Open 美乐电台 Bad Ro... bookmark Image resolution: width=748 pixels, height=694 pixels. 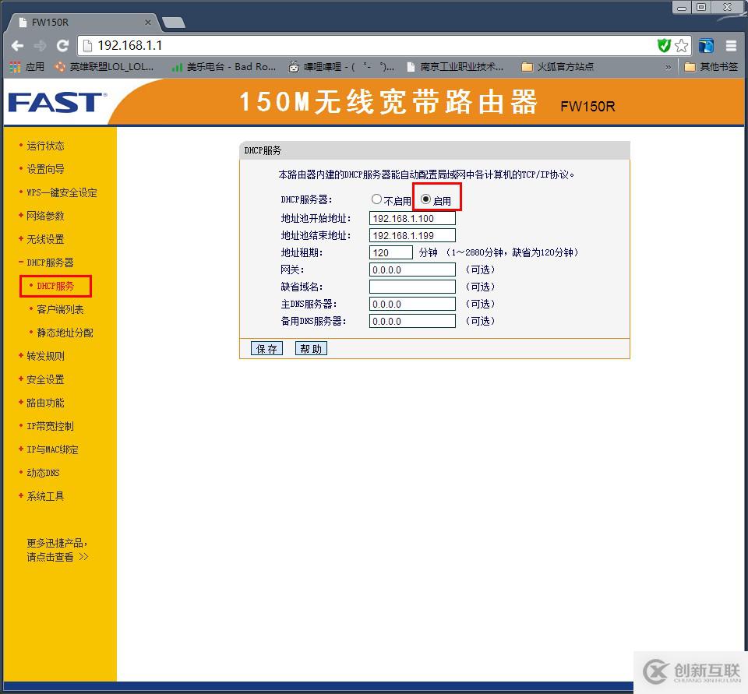[x=224, y=67]
